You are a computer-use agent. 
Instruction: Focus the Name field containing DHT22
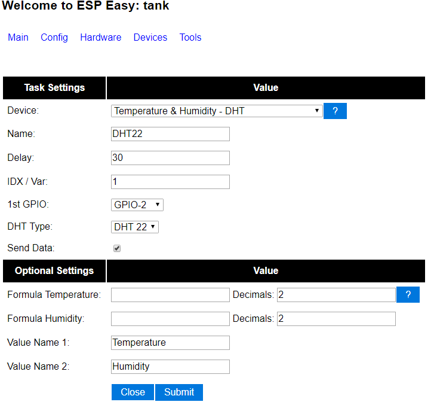click(170, 134)
